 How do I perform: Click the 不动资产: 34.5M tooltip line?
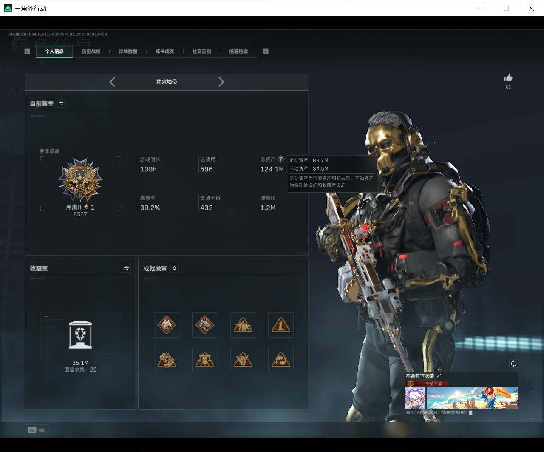click(x=309, y=168)
